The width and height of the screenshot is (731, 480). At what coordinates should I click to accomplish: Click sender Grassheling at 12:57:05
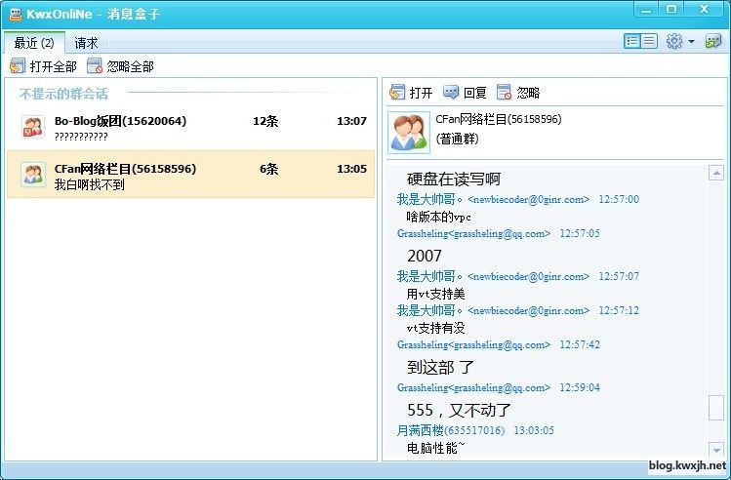(473, 233)
